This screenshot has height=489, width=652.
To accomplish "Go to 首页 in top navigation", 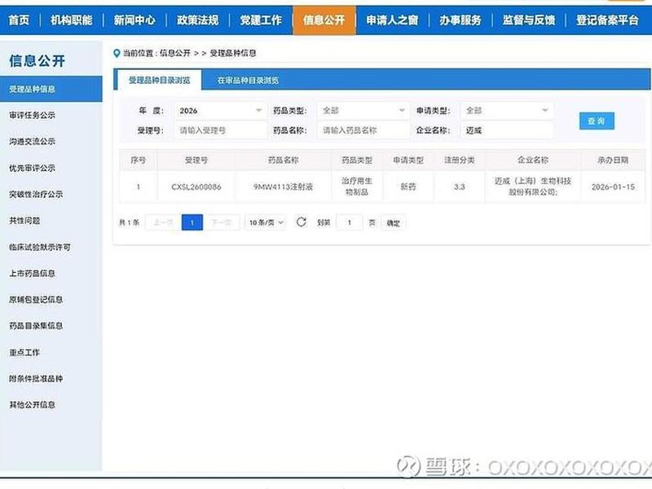I will click(19, 20).
